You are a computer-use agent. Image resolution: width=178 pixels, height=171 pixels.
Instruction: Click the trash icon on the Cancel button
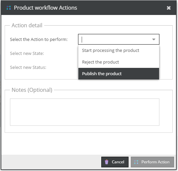[107, 162]
